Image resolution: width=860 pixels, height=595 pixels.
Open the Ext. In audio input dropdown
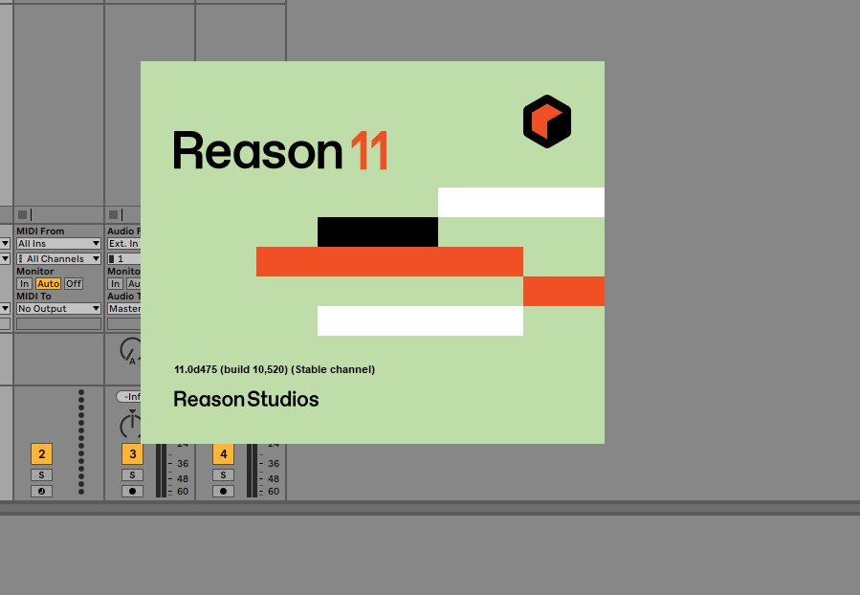point(124,244)
